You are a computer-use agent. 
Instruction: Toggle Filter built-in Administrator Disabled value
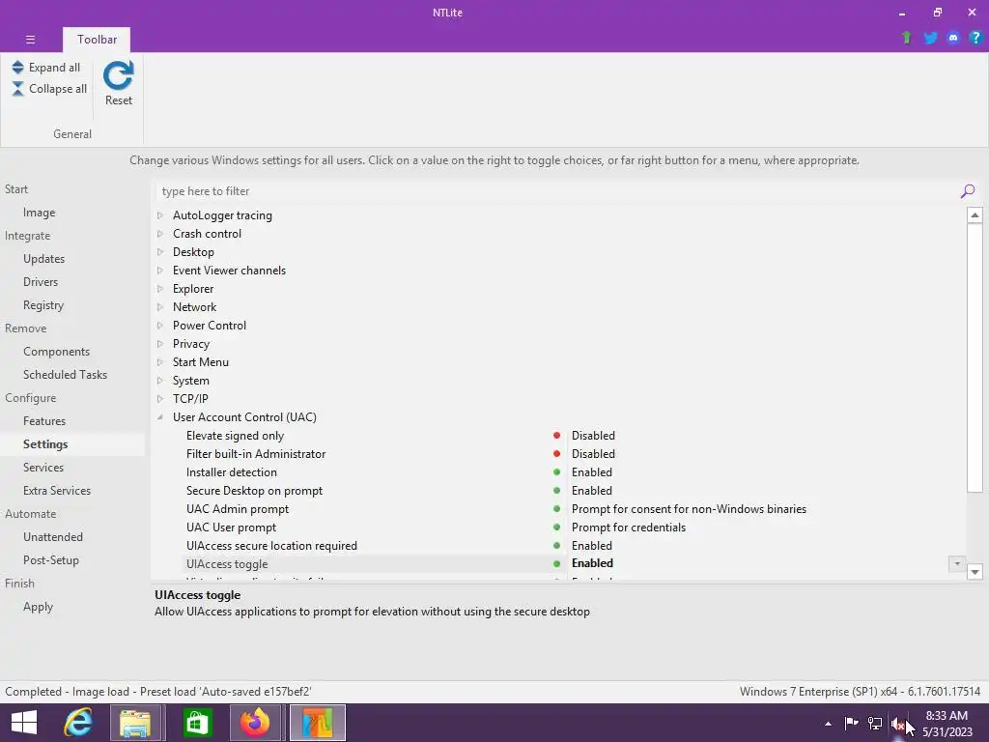[593, 454]
